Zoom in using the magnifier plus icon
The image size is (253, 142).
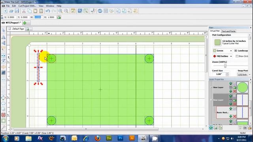60,11
